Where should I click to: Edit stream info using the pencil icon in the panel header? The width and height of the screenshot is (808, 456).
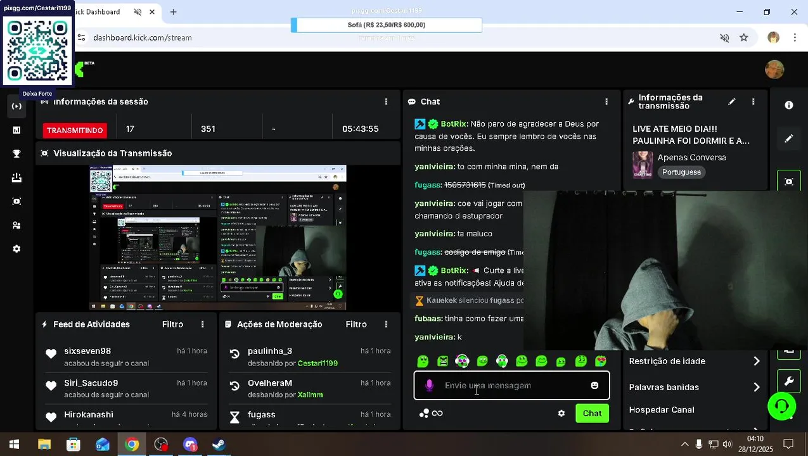pyautogui.click(x=732, y=101)
